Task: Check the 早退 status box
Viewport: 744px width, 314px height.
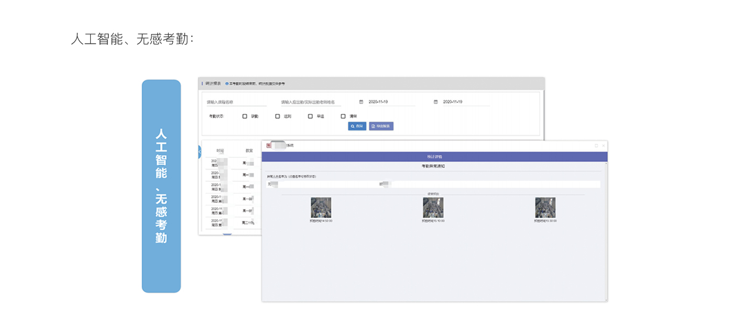Action: coord(310,116)
